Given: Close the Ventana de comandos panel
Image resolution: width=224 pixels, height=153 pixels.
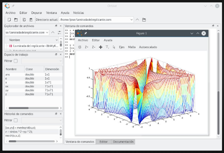Looking at the screenshot, I should pyautogui.click(x=218, y=26).
